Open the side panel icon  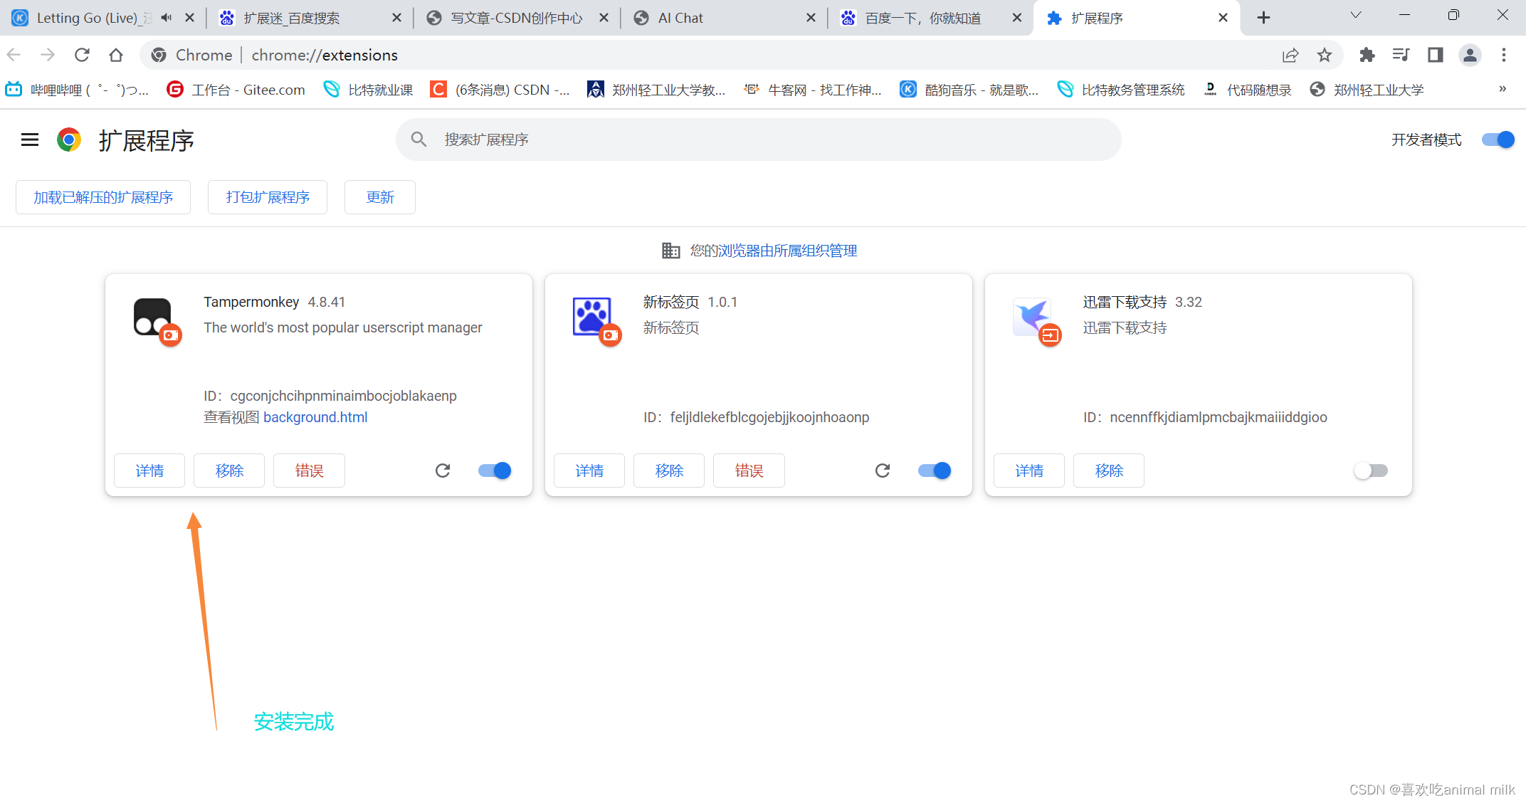(x=1435, y=55)
